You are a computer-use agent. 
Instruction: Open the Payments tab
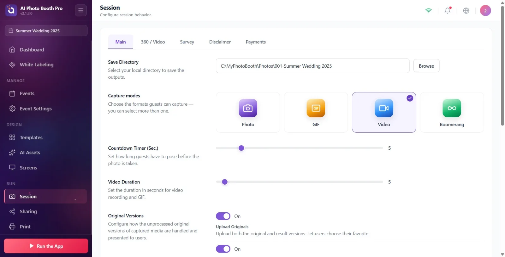256,42
